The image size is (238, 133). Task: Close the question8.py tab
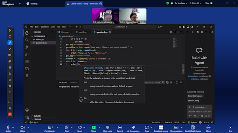(110, 32)
